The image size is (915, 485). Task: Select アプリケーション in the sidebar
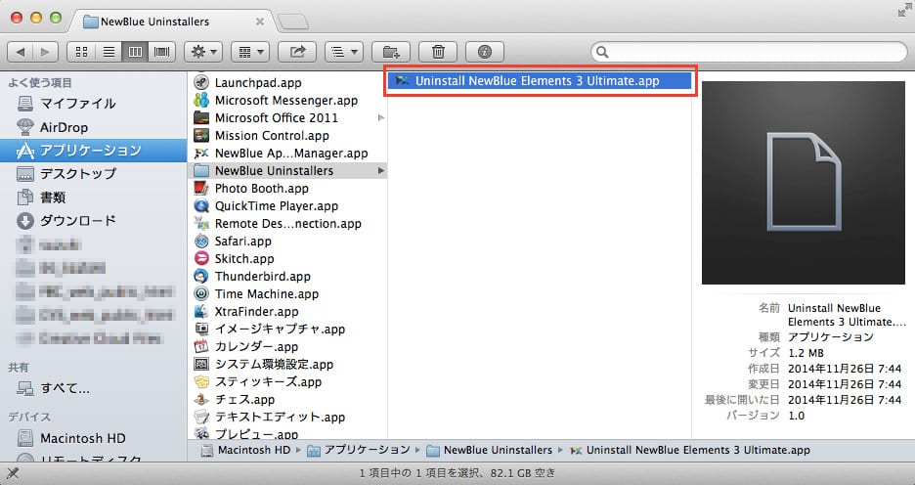(x=93, y=151)
